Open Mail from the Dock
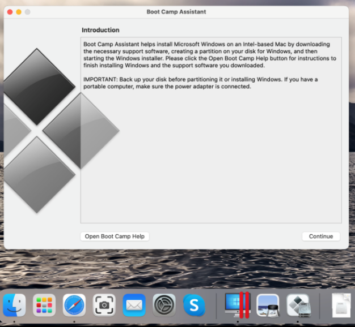This screenshot has width=355, height=327. 134,305
